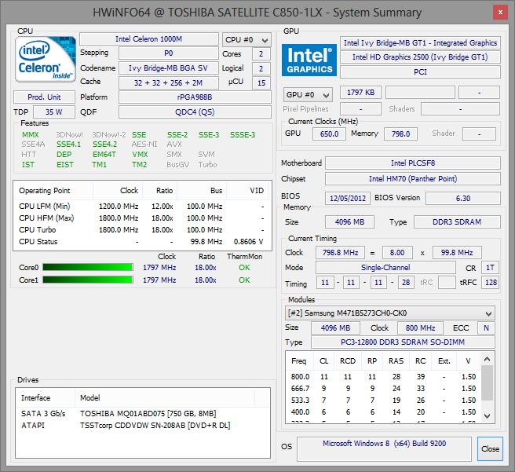Select the CPU HFM (Max) row
The height and width of the screenshot is (472, 515).
click(x=141, y=218)
